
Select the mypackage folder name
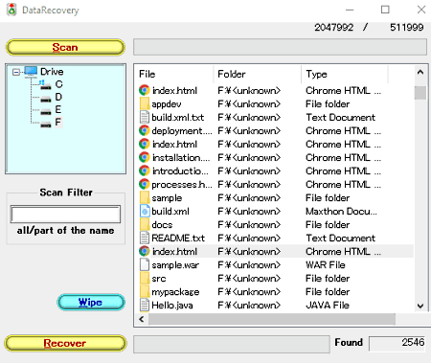[x=175, y=292]
